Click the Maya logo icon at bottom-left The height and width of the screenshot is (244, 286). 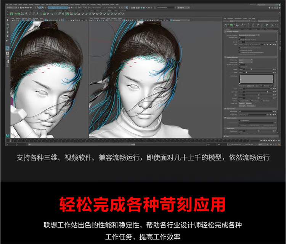[8, 135]
